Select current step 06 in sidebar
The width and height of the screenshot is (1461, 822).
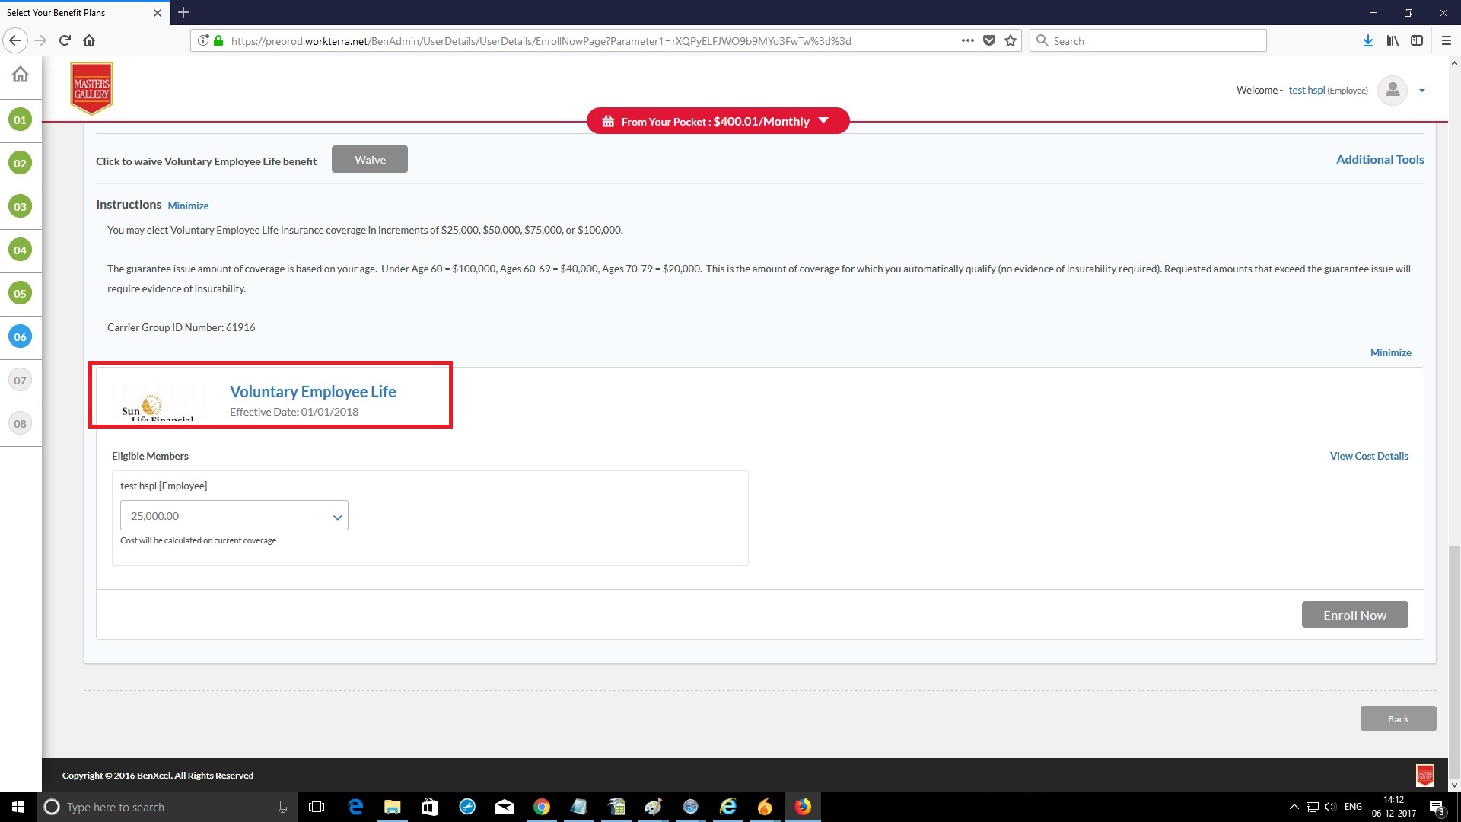pyautogui.click(x=20, y=336)
